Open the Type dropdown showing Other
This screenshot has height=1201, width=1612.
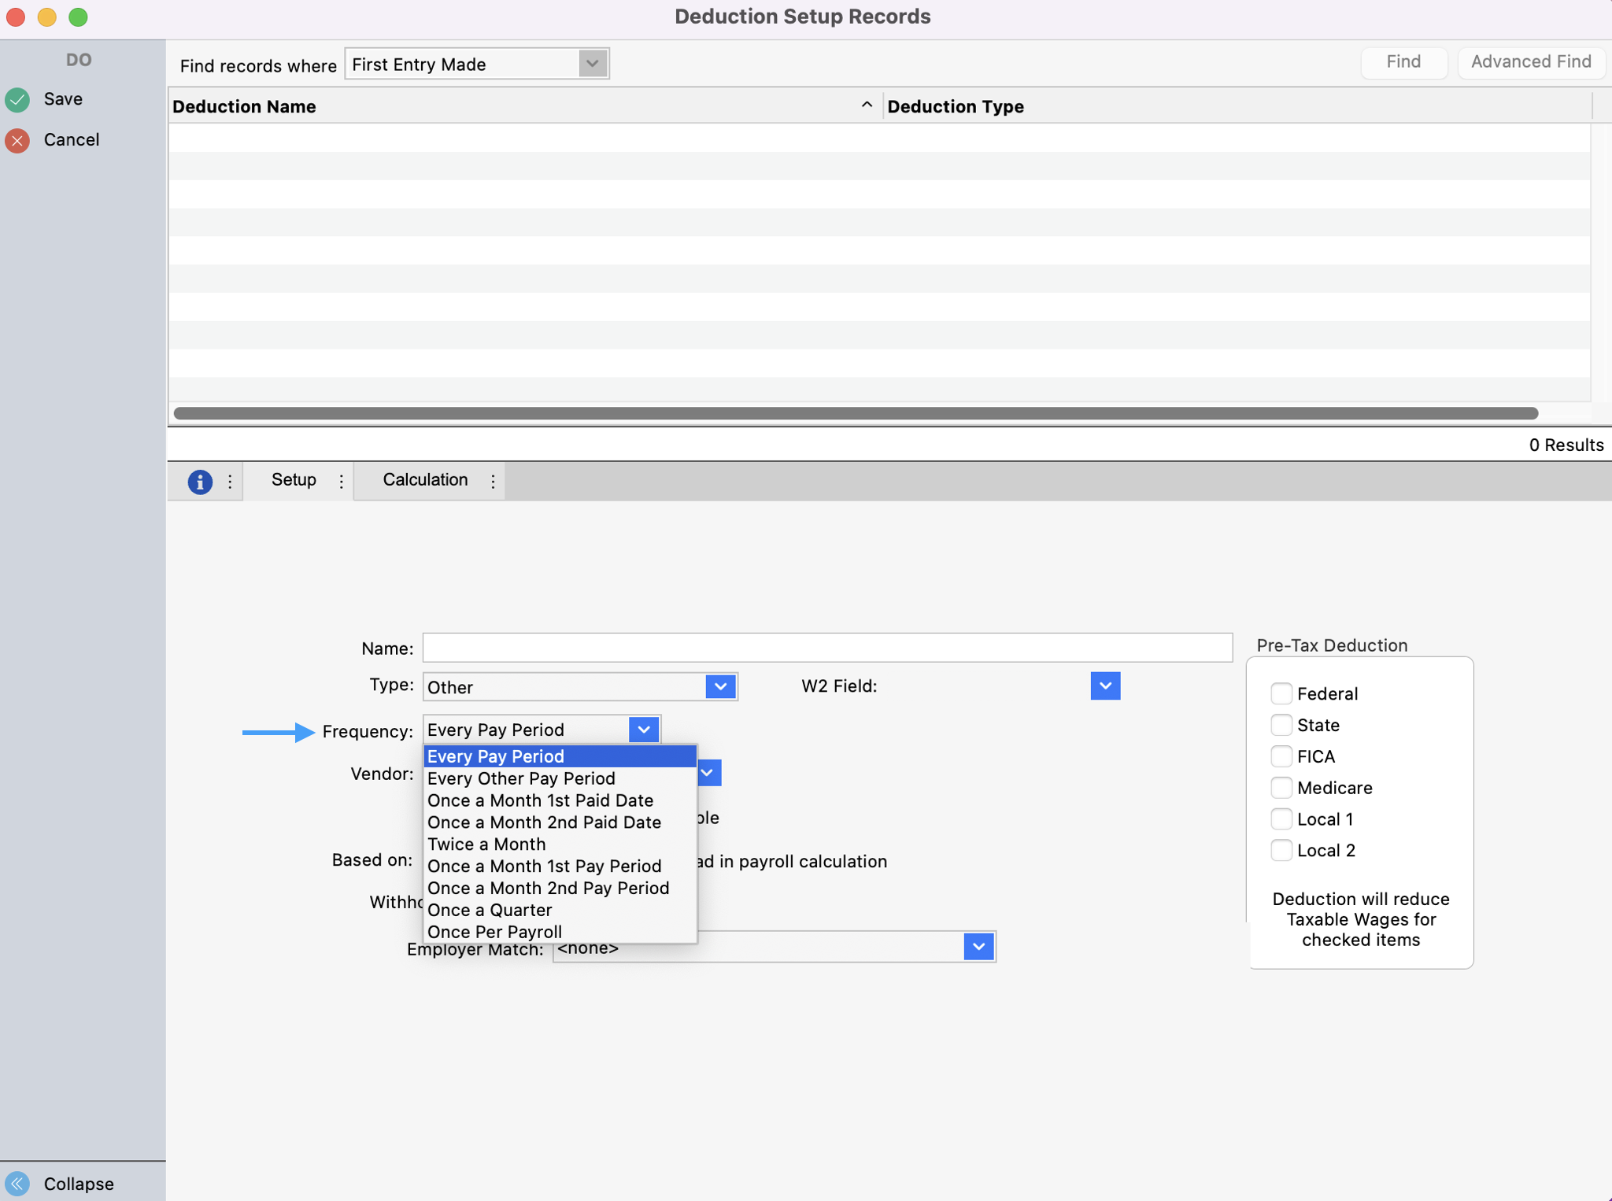pos(720,686)
